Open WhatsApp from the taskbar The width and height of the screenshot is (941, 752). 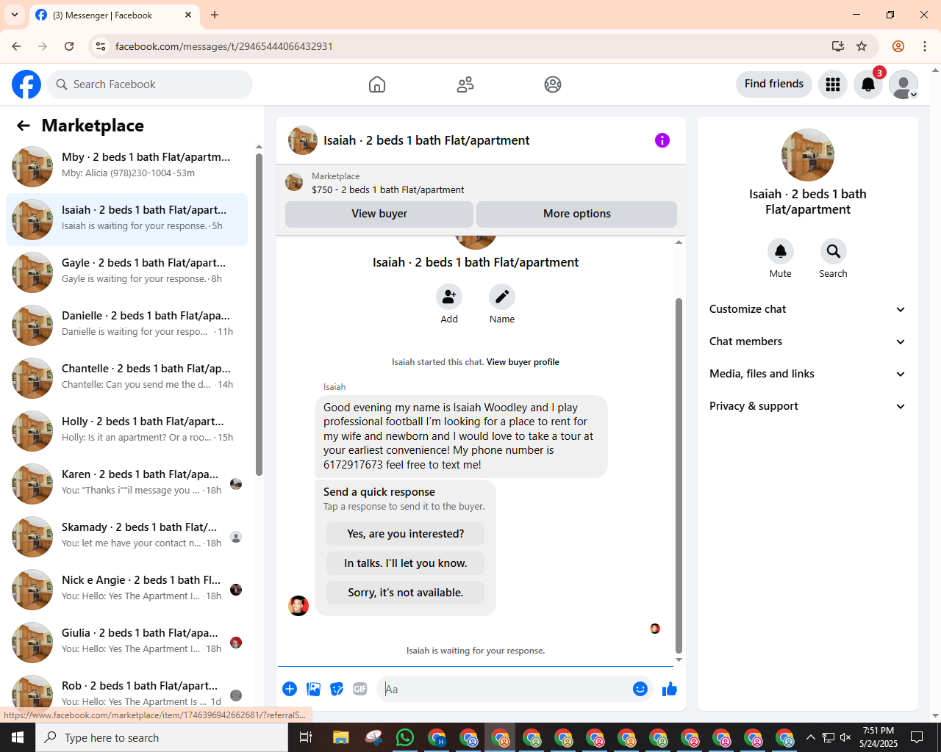pos(405,737)
